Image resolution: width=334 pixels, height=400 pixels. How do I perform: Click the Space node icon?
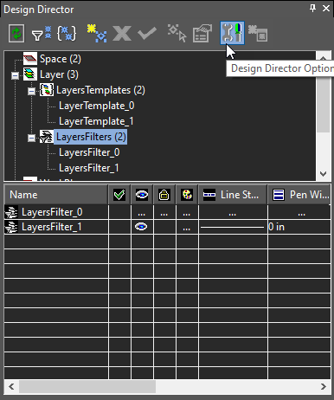coord(30,59)
